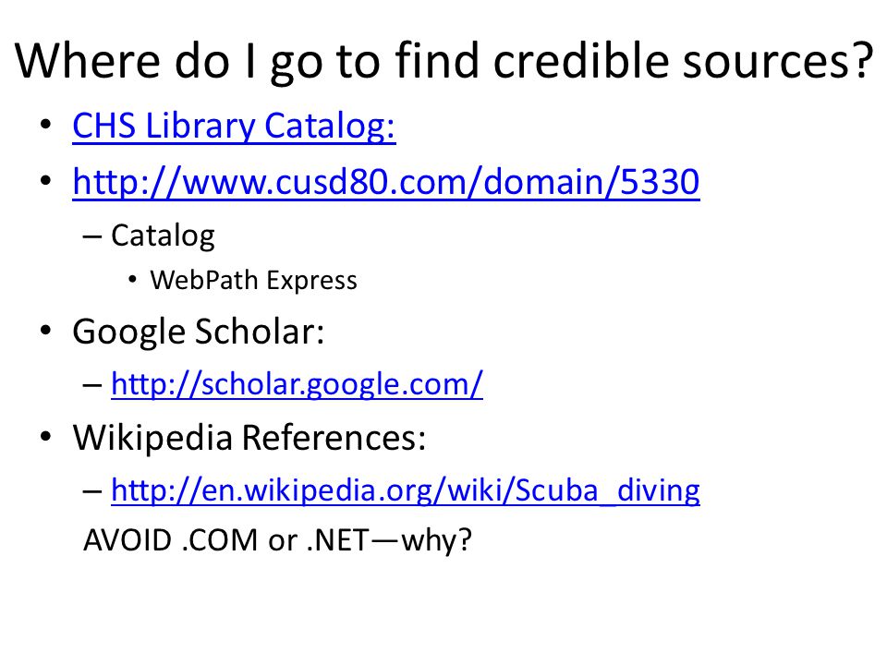Click the dash before Catalog
The image size is (887, 665).
coord(92,236)
